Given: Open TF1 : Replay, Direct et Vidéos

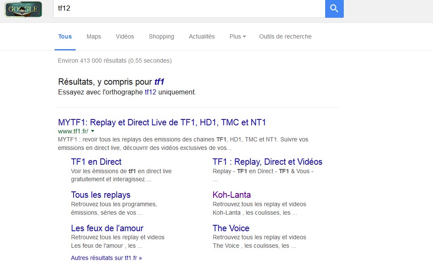Looking at the screenshot, I should [x=267, y=162].
